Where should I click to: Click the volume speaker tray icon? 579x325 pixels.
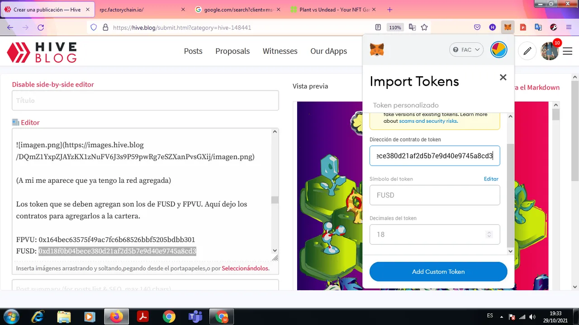coord(532,317)
